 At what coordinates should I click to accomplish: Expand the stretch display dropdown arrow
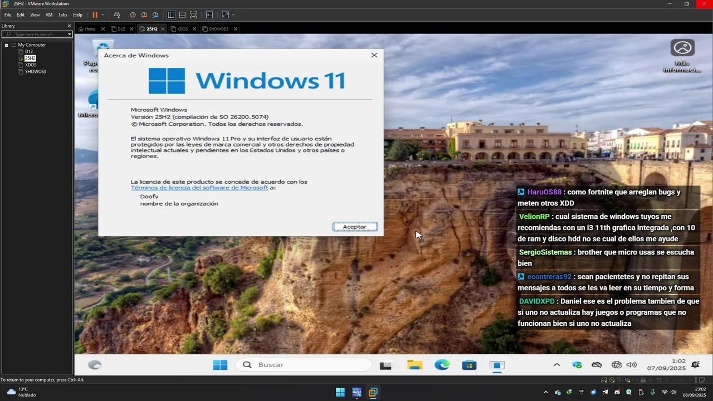tap(233, 15)
